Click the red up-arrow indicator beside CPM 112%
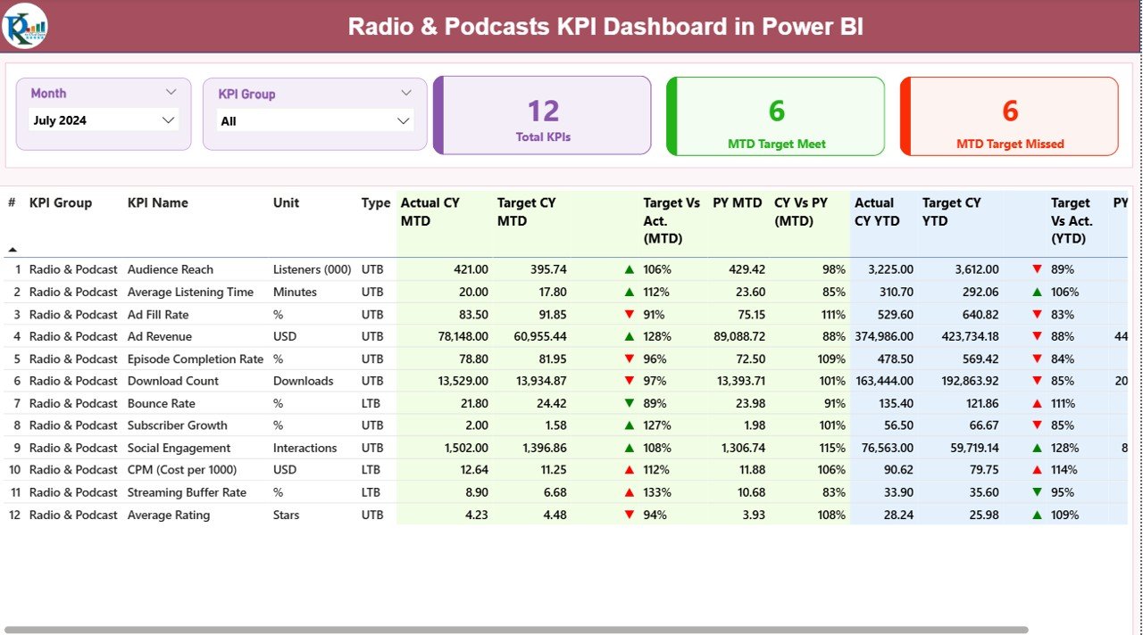The image size is (1143, 635). click(x=633, y=470)
